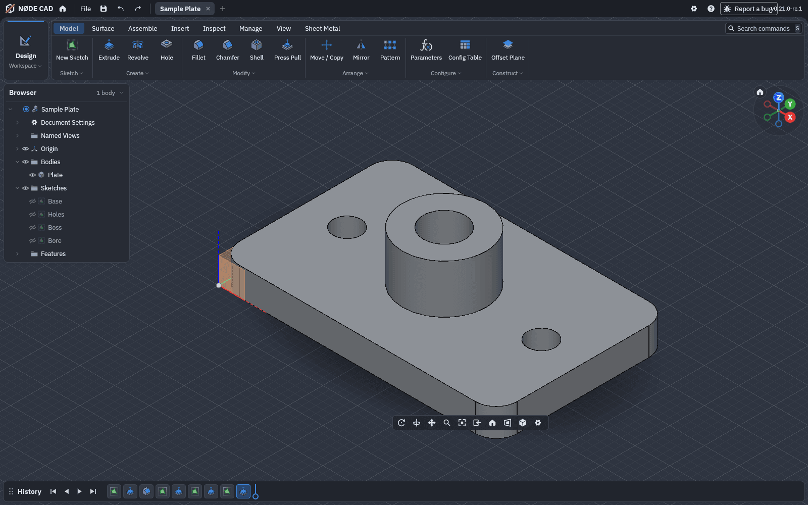Screen dimensions: 808x505
Task: Open the Parameters dialog
Action: (x=426, y=50)
